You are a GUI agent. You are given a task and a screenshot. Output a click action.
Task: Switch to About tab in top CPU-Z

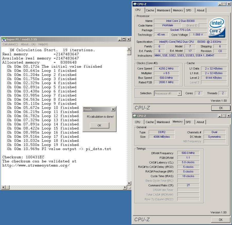click(200, 10)
